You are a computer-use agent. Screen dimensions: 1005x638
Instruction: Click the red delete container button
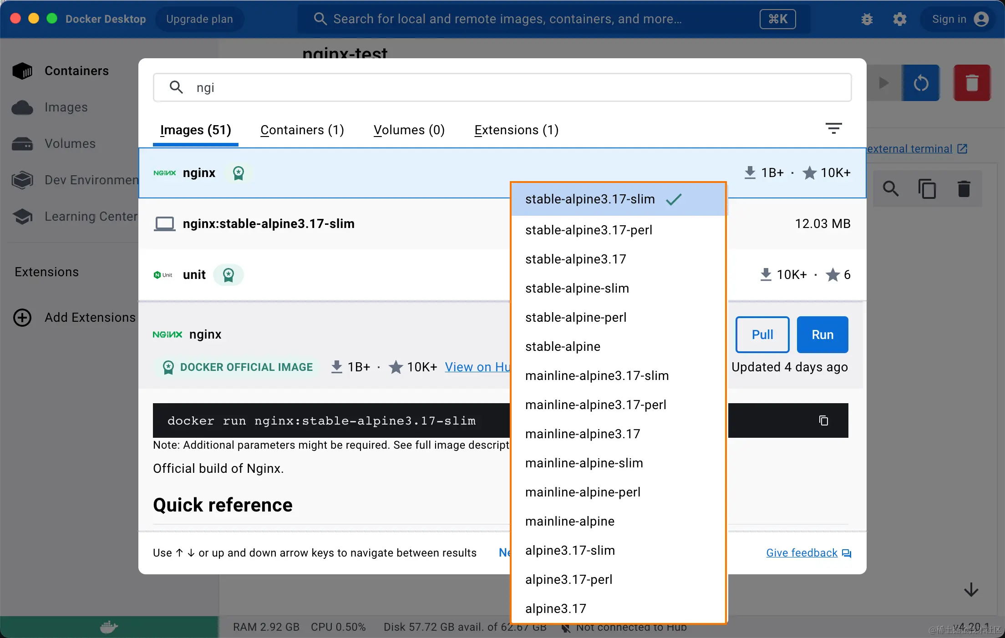tap(972, 83)
